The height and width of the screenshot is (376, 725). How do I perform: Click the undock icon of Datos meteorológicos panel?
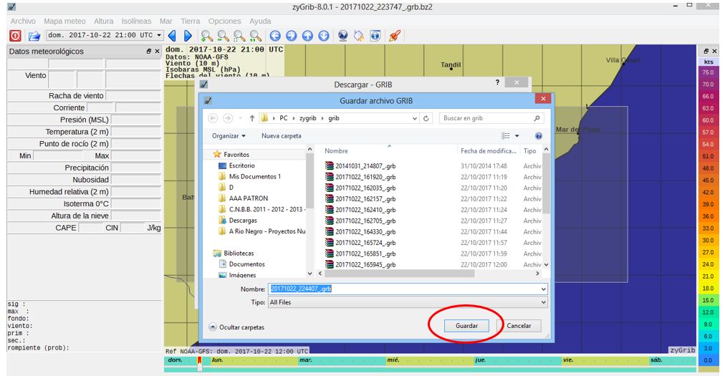pos(149,52)
